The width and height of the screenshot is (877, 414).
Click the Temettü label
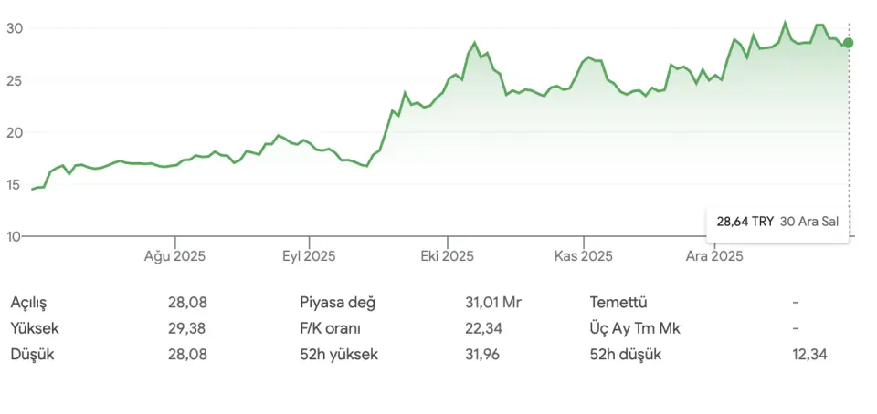click(618, 303)
